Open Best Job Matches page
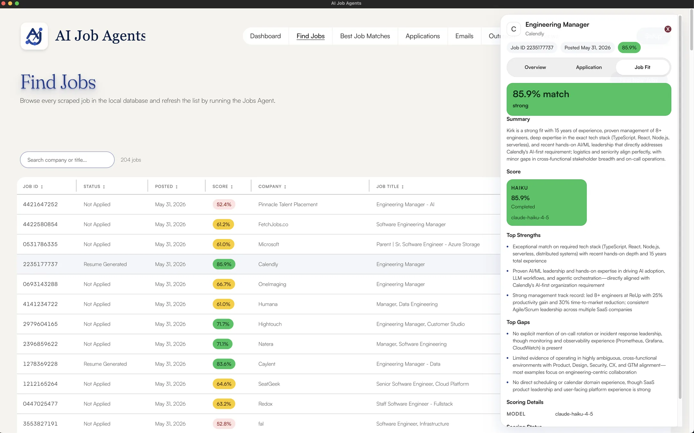 (x=365, y=36)
